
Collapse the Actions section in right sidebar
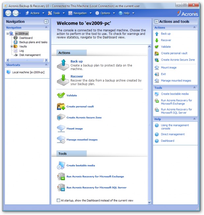pyautogui.click(x=194, y=27)
